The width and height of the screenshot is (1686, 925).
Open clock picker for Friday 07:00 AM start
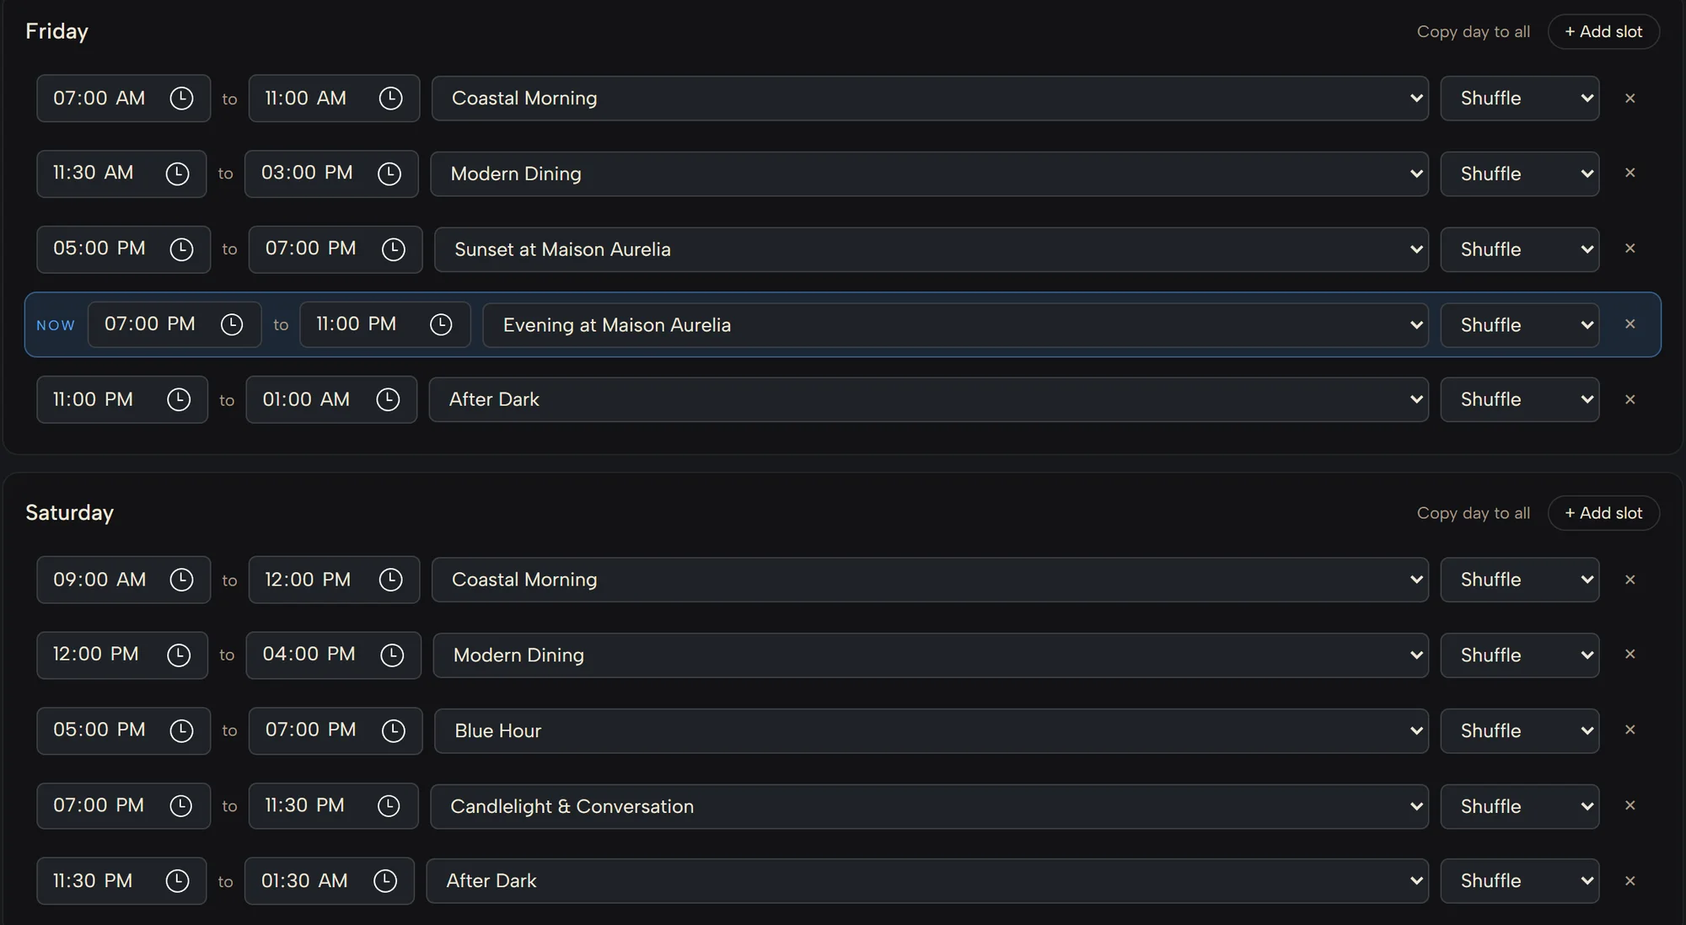[181, 99]
